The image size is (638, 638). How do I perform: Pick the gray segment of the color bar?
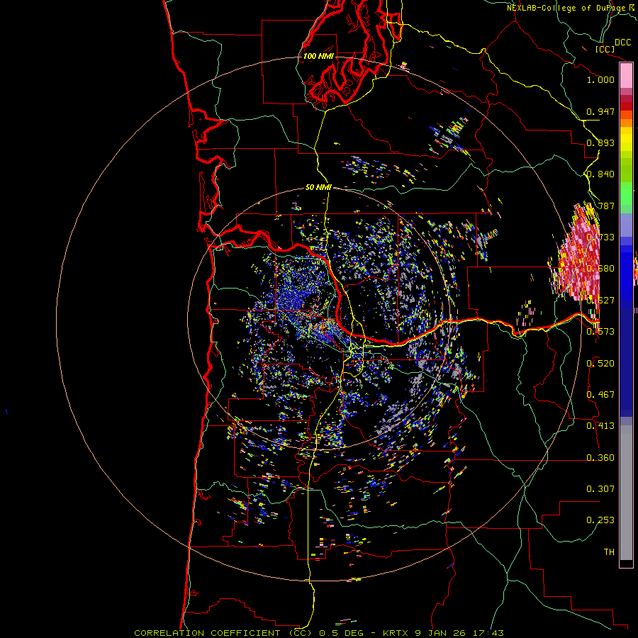pyautogui.click(x=626, y=493)
